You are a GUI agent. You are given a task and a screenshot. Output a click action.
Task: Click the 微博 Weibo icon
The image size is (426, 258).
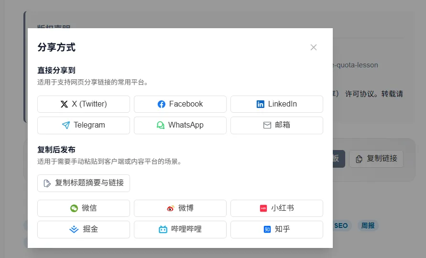170,208
